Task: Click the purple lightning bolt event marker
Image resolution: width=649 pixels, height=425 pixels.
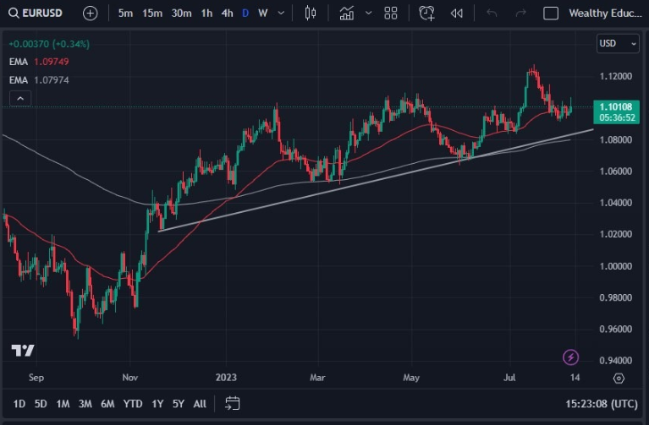Action: click(x=570, y=357)
